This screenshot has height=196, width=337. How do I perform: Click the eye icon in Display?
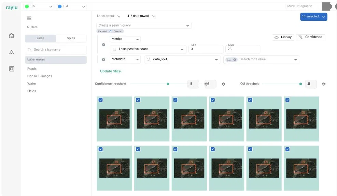[x=276, y=37]
